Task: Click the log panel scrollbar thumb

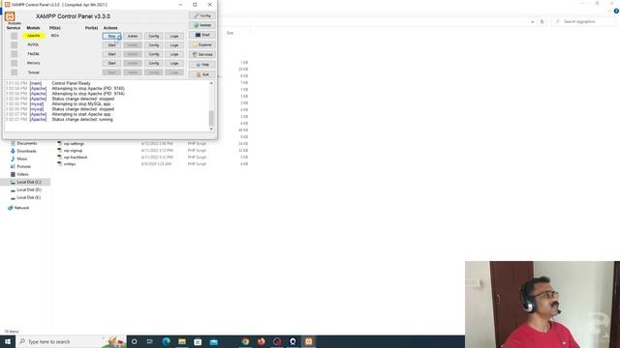Action: coord(211,118)
